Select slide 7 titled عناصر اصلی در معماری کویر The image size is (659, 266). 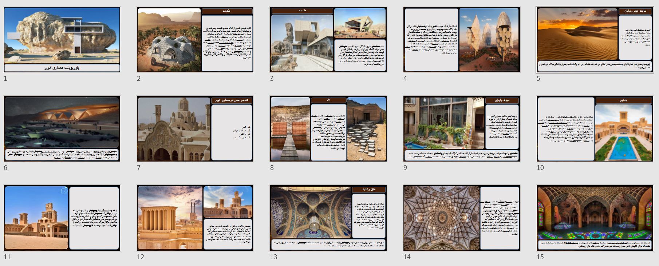pyautogui.click(x=195, y=129)
